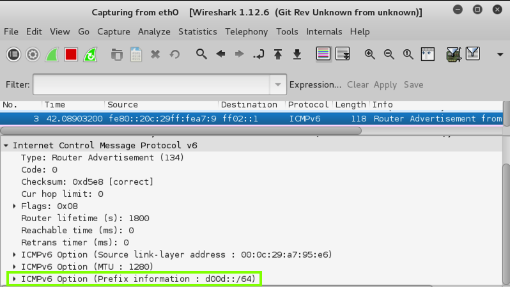Jump to last packet arrow
This screenshot has width=510, height=287.
(297, 54)
